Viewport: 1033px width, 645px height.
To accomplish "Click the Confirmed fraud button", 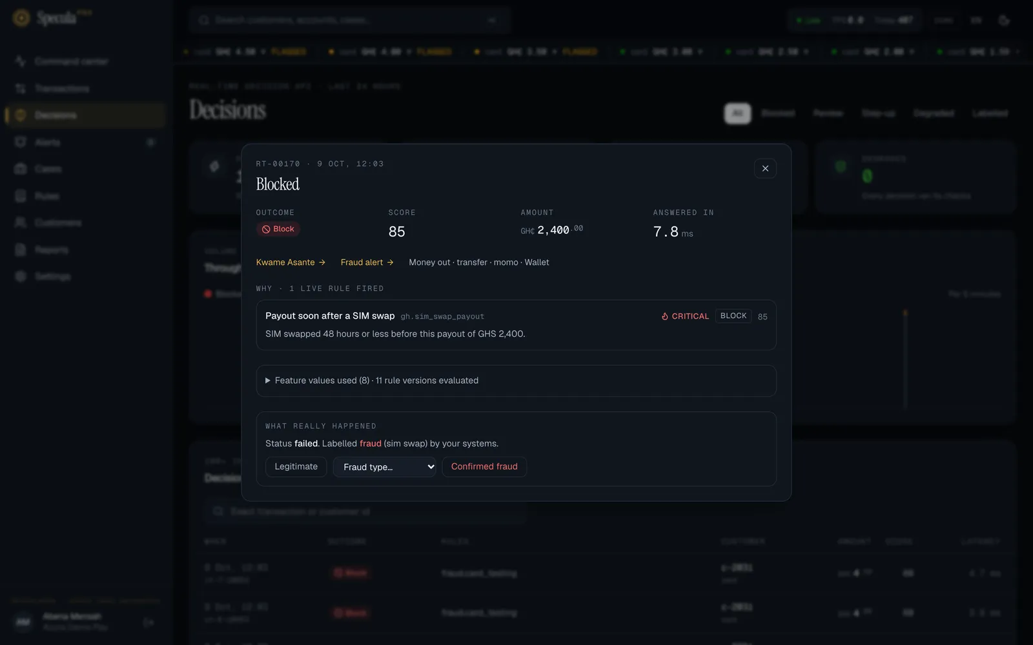I will click(x=484, y=466).
